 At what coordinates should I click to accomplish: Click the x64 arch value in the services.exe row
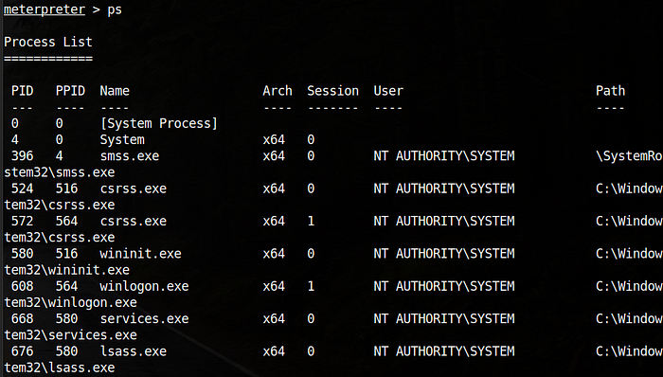click(x=274, y=318)
